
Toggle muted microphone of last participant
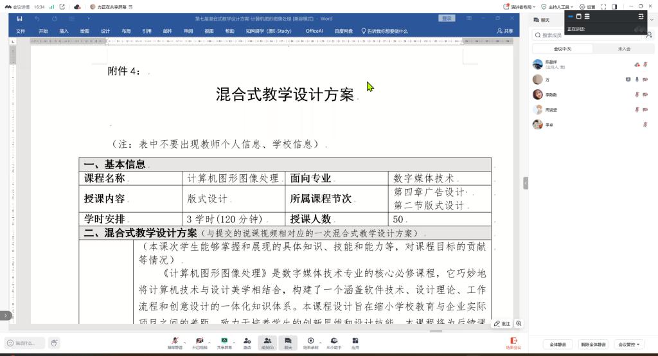645,125
